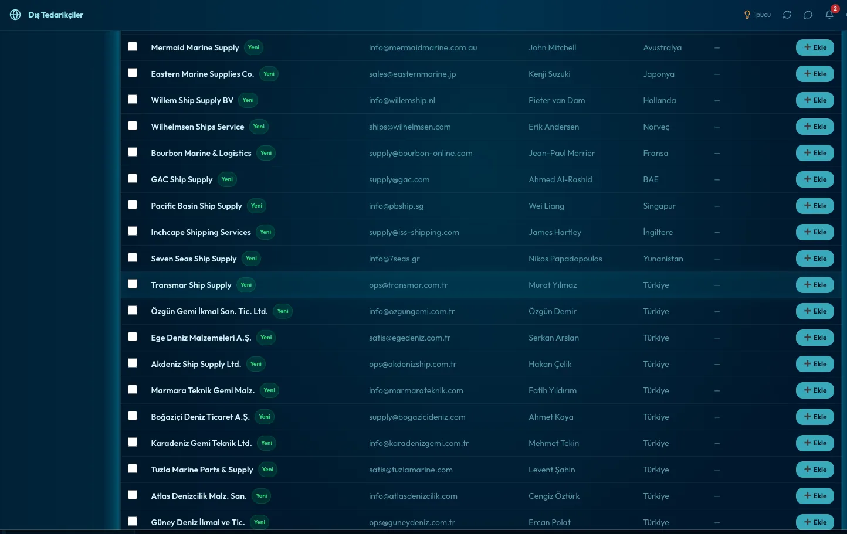Image resolution: width=847 pixels, height=534 pixels.
Task: Add Eastern Marine Supplies Co. with Ekle
Action: tap(815, 74)
